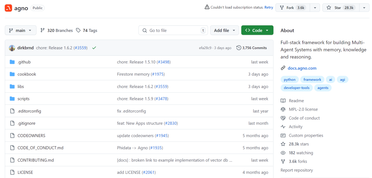This screenshot has width=372, height=178.
Task: Expand the Star lists dropdown arrow
Action: pyautogui.click(x=364, y=8)
